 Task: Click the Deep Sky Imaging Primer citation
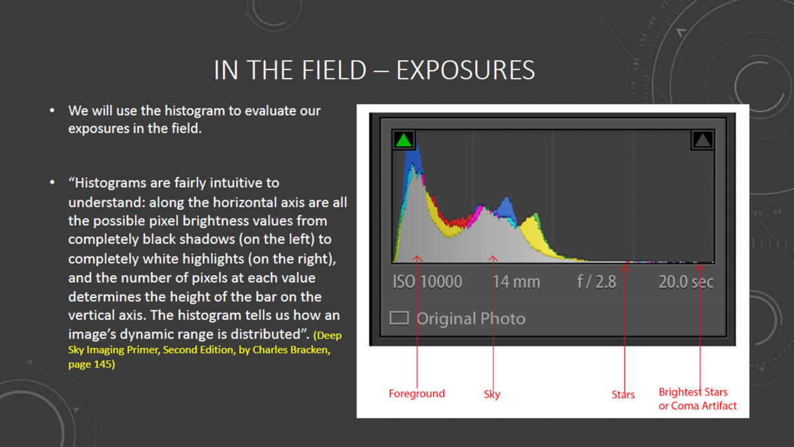tap(205, 350)
